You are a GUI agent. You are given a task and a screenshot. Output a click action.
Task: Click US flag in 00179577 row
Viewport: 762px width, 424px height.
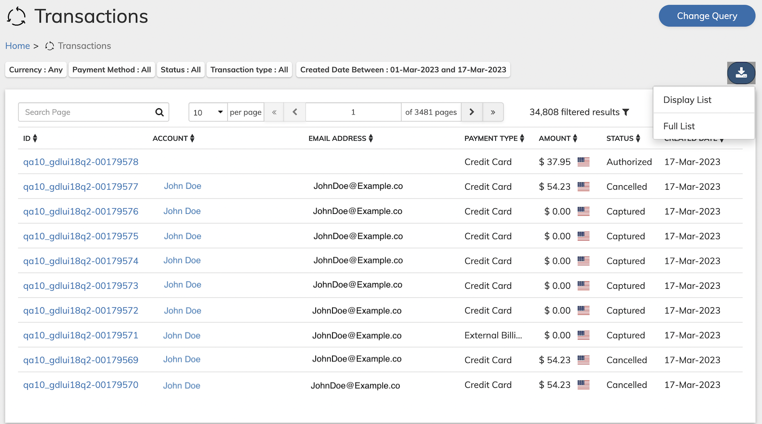(583, 186)
